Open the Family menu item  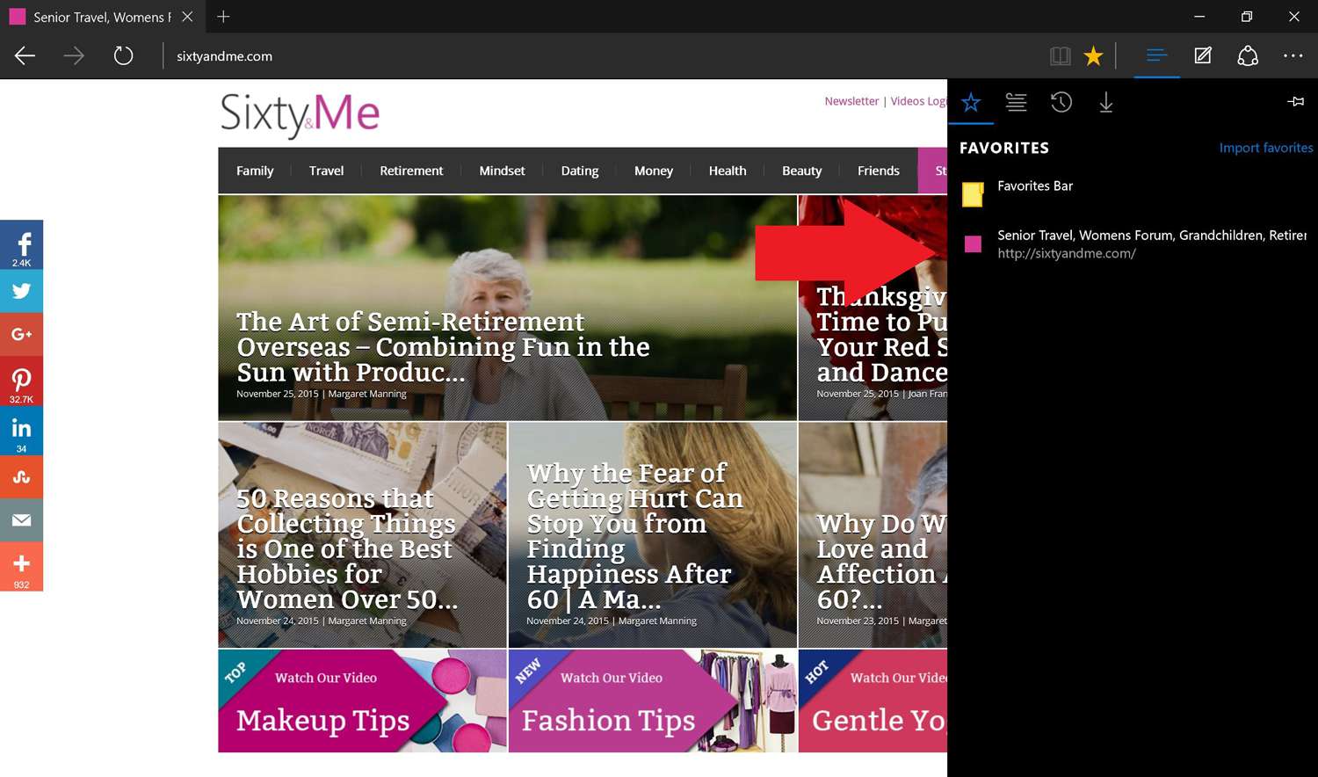(255, 171)
